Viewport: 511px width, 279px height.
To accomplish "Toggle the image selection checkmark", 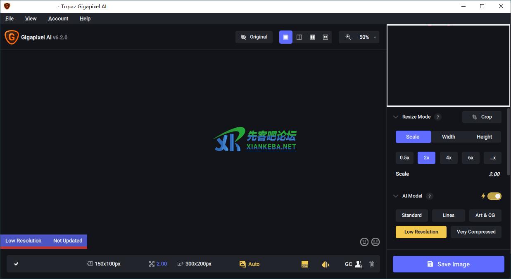I will point(17,264).
